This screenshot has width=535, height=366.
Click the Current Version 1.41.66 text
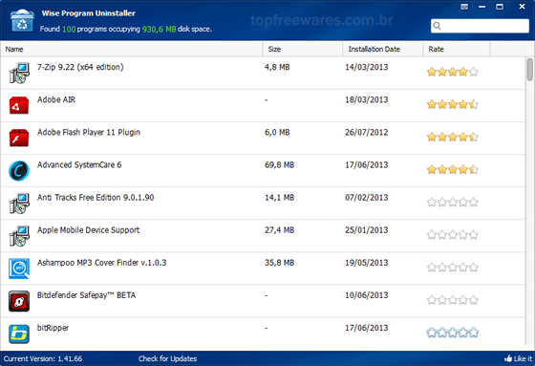(43, 358)
